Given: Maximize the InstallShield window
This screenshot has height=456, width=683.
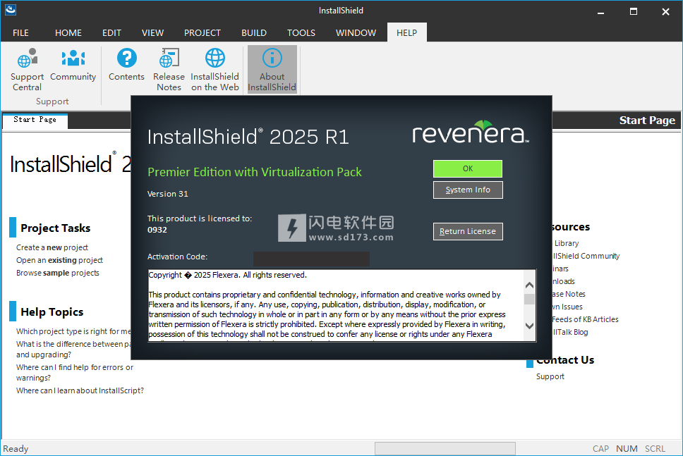Looking at the screenshot, I should (634, 12).
